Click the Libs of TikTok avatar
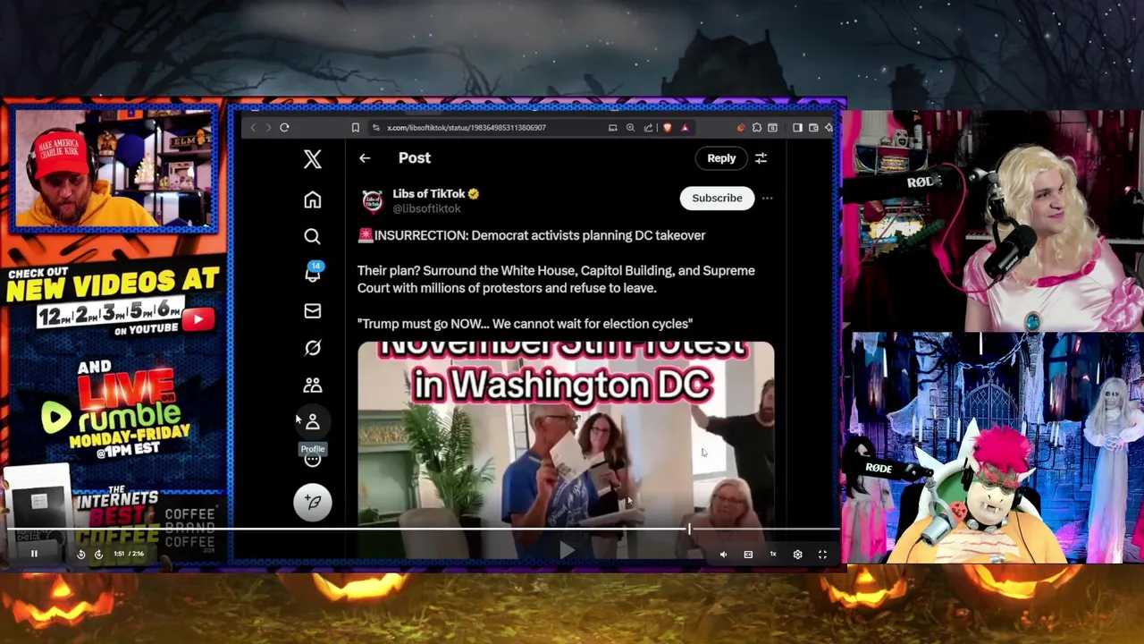 [372, 200]
